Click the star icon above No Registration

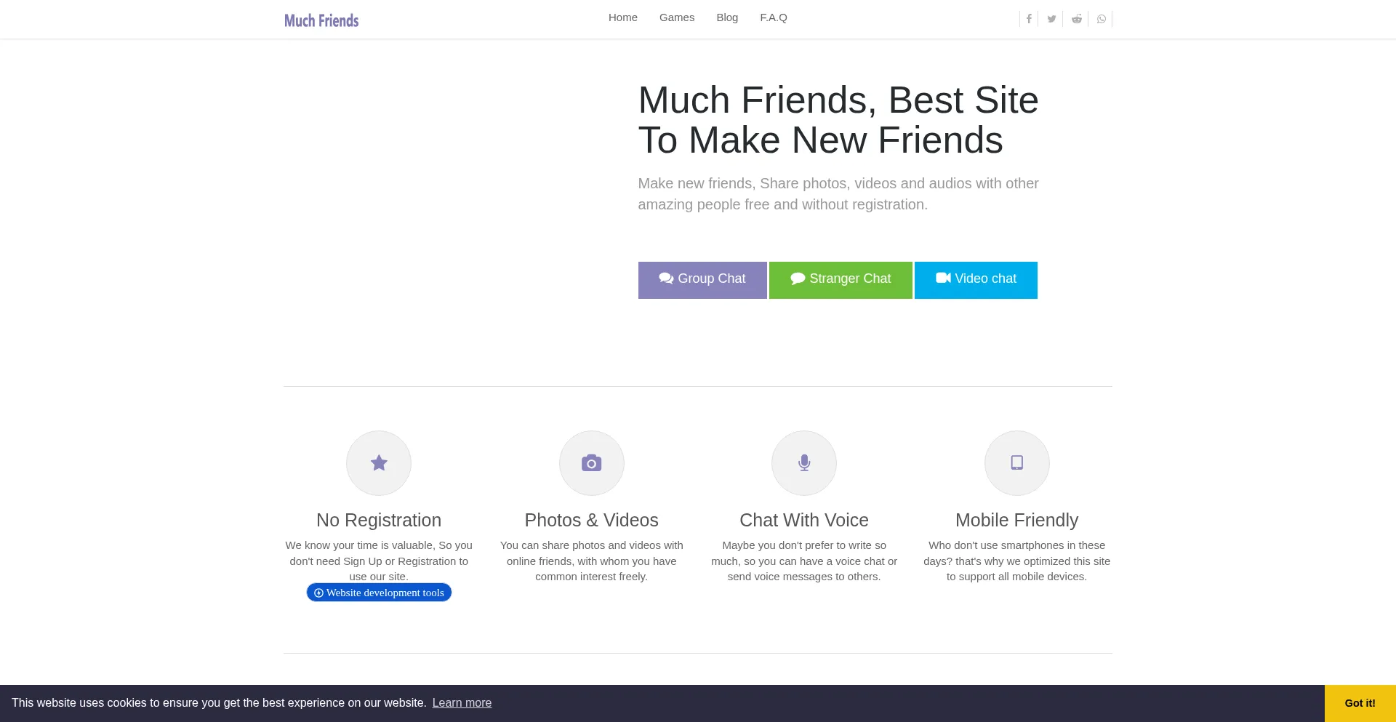(379, 463)
